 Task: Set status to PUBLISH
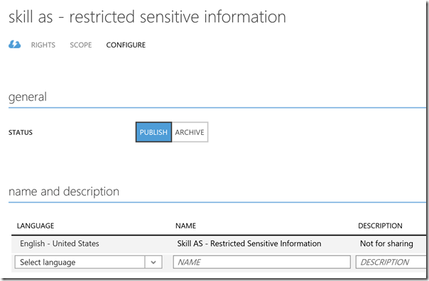pyautogui.click(x=153, y=132)
